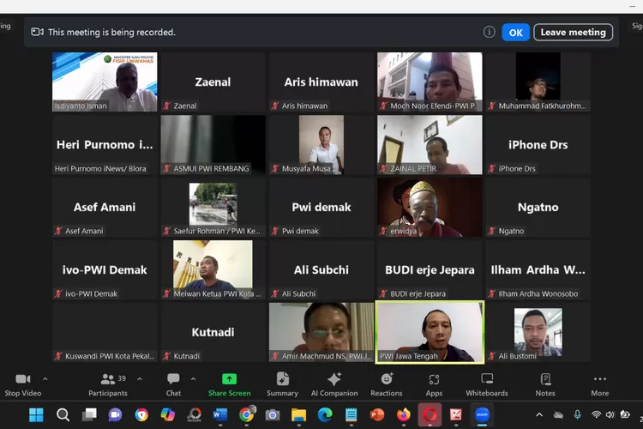643x429 pixels.
Task: Expand the Chat options chevron
Action: 193,378
